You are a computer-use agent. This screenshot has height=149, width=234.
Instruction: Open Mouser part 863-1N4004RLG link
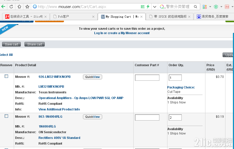[50, 117]
